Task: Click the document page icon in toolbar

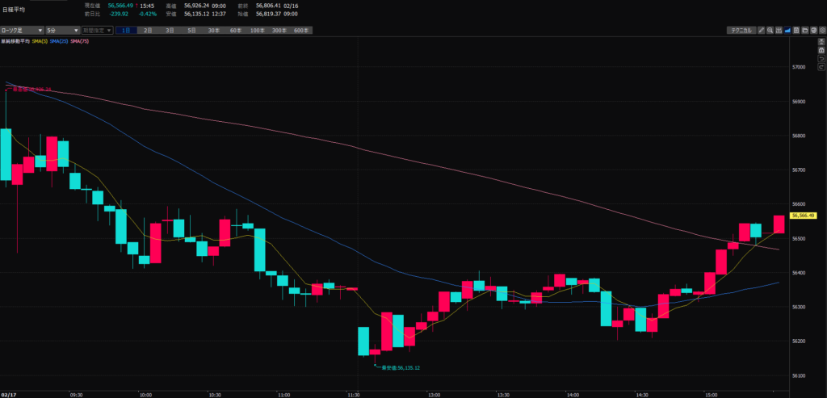Action: click(796, 30)
